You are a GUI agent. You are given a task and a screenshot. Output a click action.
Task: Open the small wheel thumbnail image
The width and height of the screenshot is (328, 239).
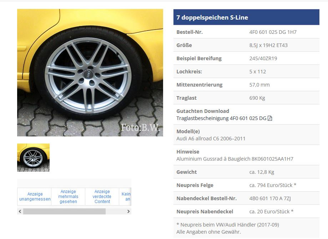[x=34, y=157]
